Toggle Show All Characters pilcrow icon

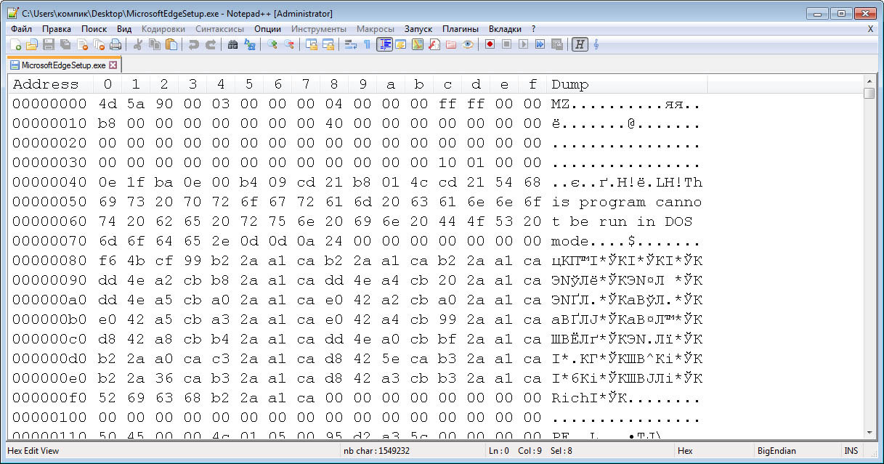pyautogui.click(x=367, y=44)
